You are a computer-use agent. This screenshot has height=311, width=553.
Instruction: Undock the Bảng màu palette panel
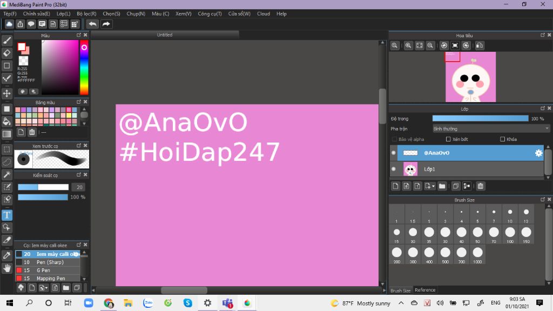[79, 102]
